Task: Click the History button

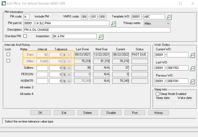Action: 158,113
